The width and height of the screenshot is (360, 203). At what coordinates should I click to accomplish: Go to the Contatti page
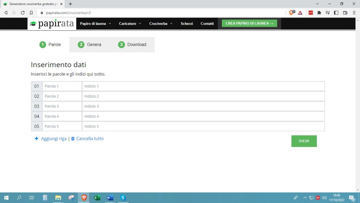click(x=207, y=24)
